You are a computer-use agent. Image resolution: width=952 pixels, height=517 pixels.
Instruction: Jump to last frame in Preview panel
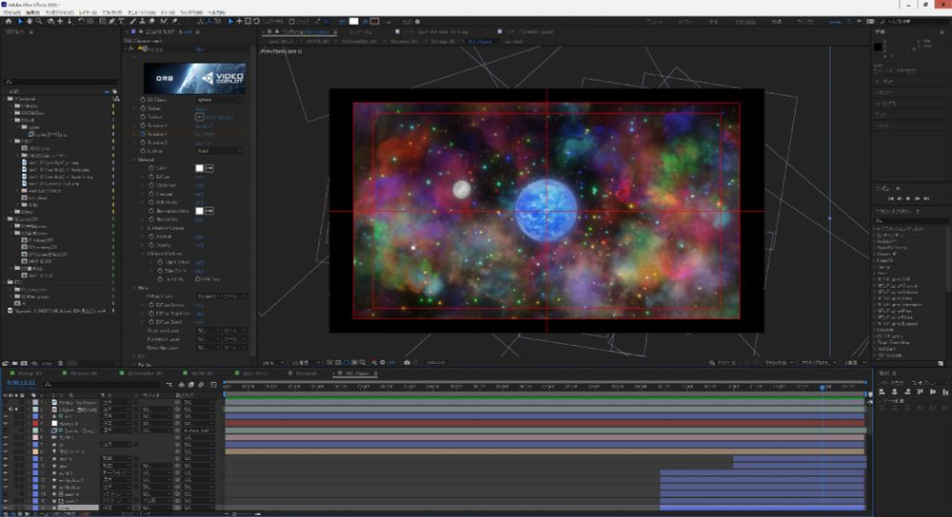point(926,199)
